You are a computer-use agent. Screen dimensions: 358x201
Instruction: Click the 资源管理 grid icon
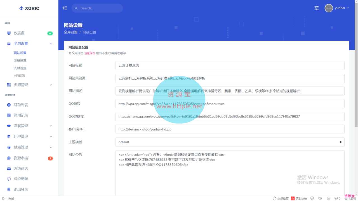9,85
